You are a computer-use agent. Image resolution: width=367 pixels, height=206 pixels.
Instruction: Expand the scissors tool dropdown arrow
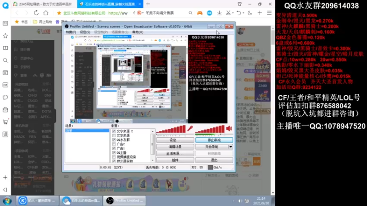click(233, 13)
